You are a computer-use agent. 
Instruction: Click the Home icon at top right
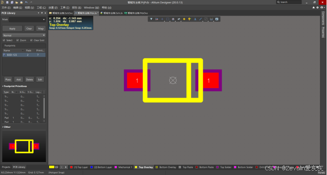pyautogui.click(x=313, y=8)
